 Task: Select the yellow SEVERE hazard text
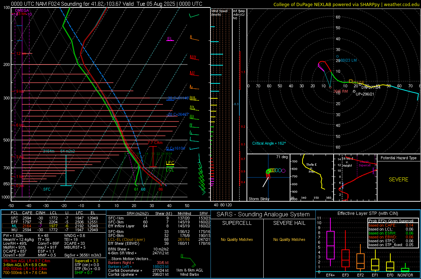(399, 180)
